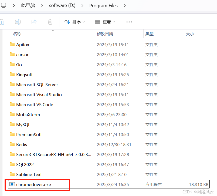Go to software (D:) breadcrumb
This screenshot has width=217, height=196.
tap(62, 6)
